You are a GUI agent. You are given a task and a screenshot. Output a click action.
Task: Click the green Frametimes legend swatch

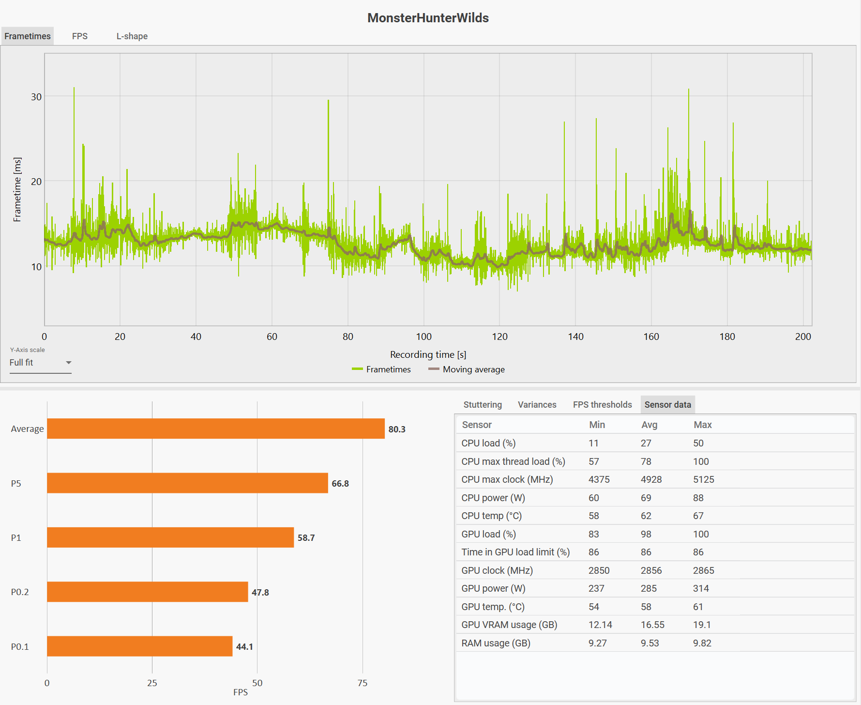tap(357, 369)
